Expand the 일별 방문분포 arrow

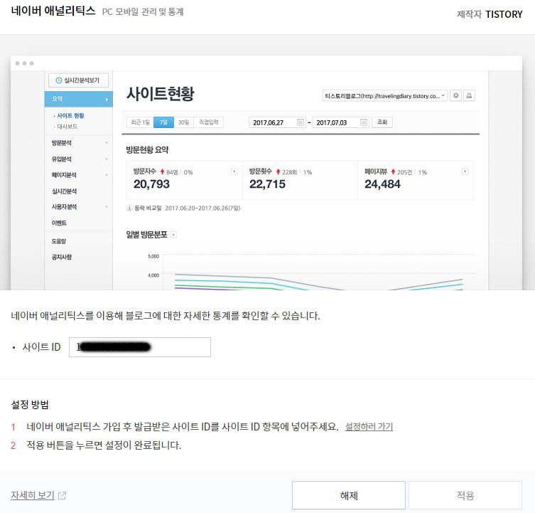click(x=173, y=235)
